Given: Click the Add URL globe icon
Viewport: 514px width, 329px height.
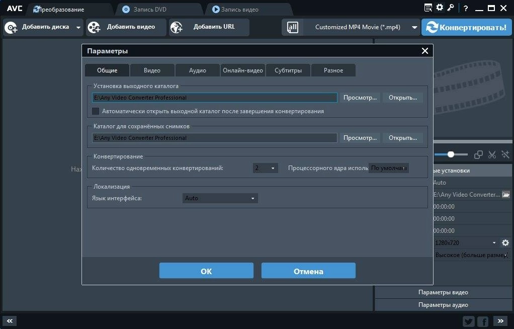Looking at the screenshot, I should (x=177, y=28).
